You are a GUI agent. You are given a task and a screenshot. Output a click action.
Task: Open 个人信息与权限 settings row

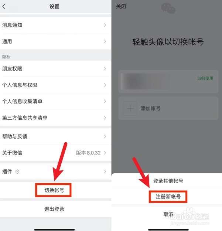point(55,85)
